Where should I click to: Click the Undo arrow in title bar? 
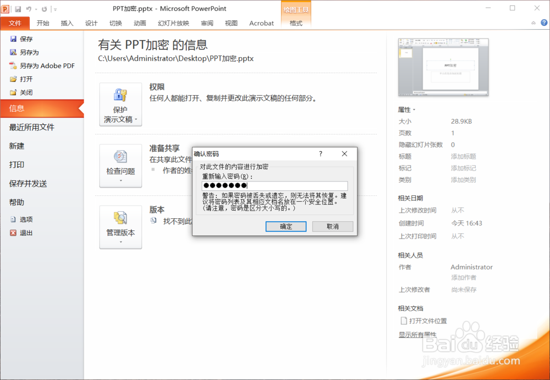coord(29,9)
